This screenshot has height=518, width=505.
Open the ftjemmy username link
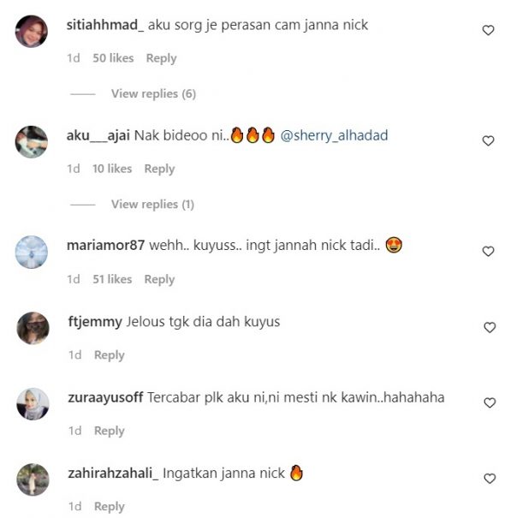click(95, 322)
